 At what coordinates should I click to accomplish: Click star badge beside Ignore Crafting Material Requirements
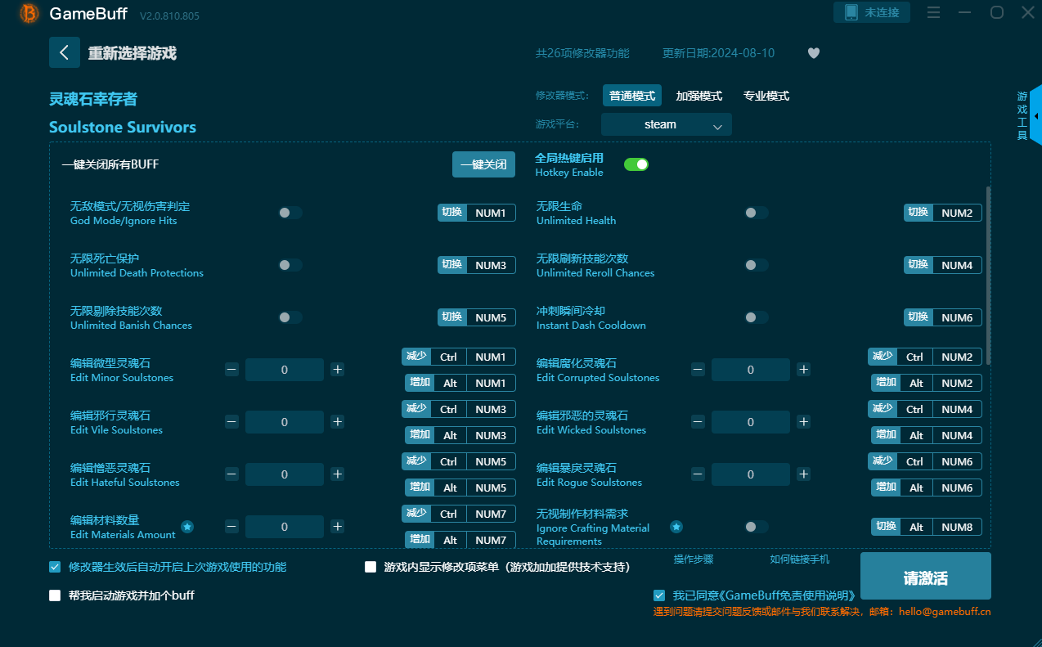tap(676, 527)
